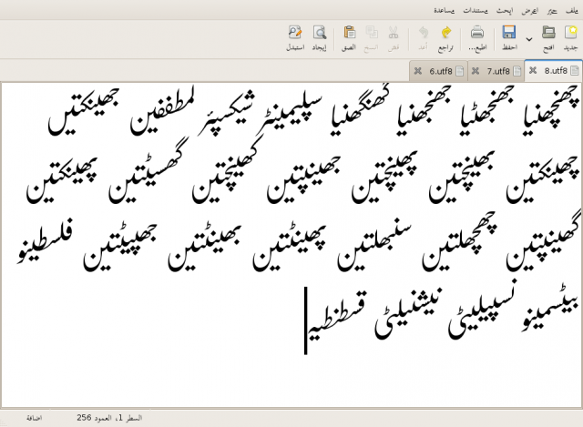Click the document icon on 7.utf8 tab
Viewport: 583px width, 427px height.
(517, 71)
